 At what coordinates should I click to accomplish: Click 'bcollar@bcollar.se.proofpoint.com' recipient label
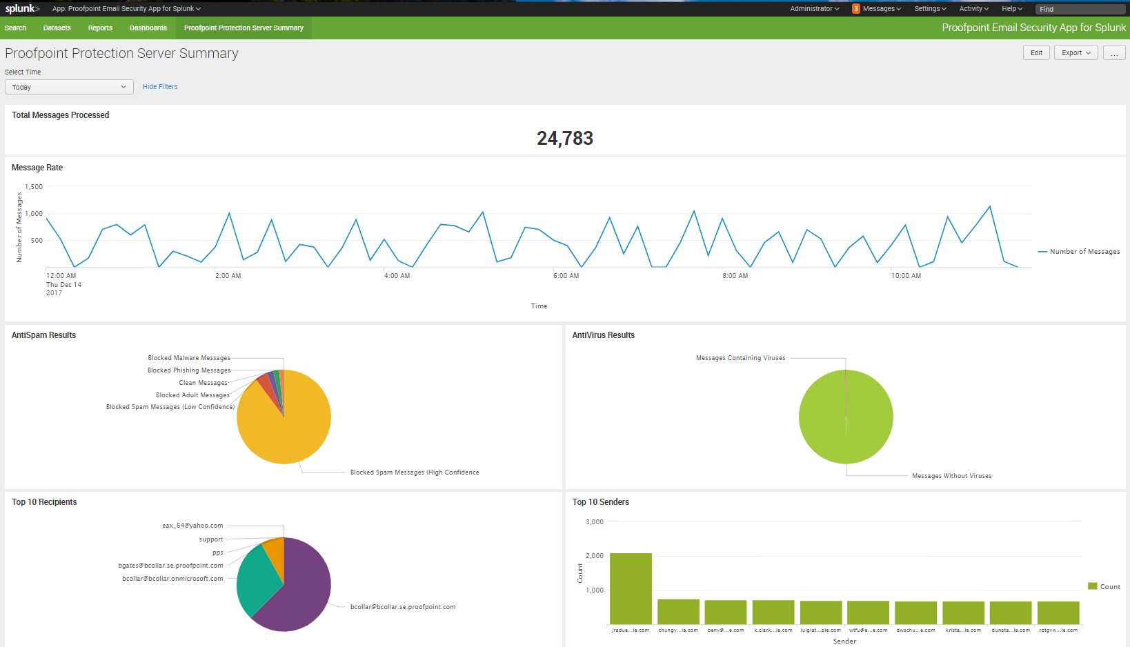click(403, 607)
